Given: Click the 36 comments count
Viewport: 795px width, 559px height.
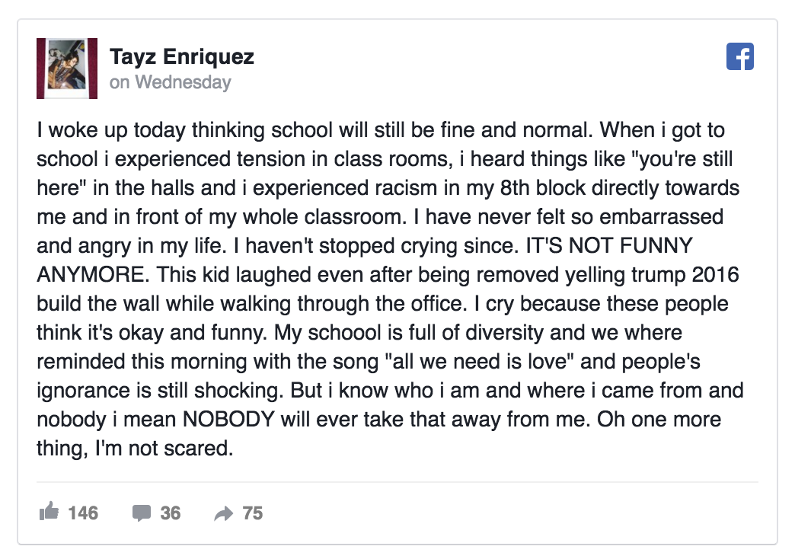Looking at the screenshot, I should 171,513.
